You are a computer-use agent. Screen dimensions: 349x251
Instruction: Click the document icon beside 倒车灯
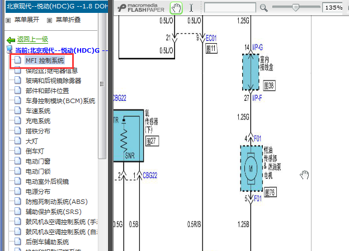(x=17, y=151)
